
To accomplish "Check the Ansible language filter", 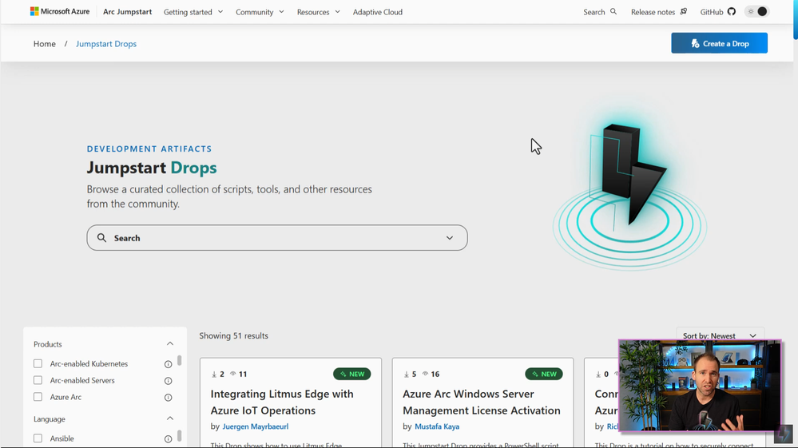I will coord(38,438).
